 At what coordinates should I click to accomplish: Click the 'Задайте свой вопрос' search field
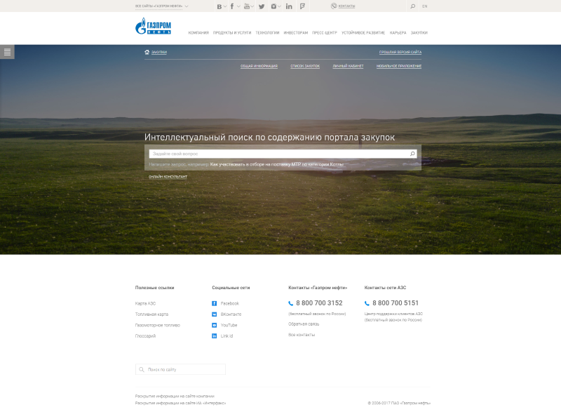coord(277,154)
